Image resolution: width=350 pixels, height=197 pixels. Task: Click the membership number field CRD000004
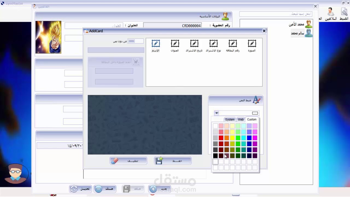[172, 25]
